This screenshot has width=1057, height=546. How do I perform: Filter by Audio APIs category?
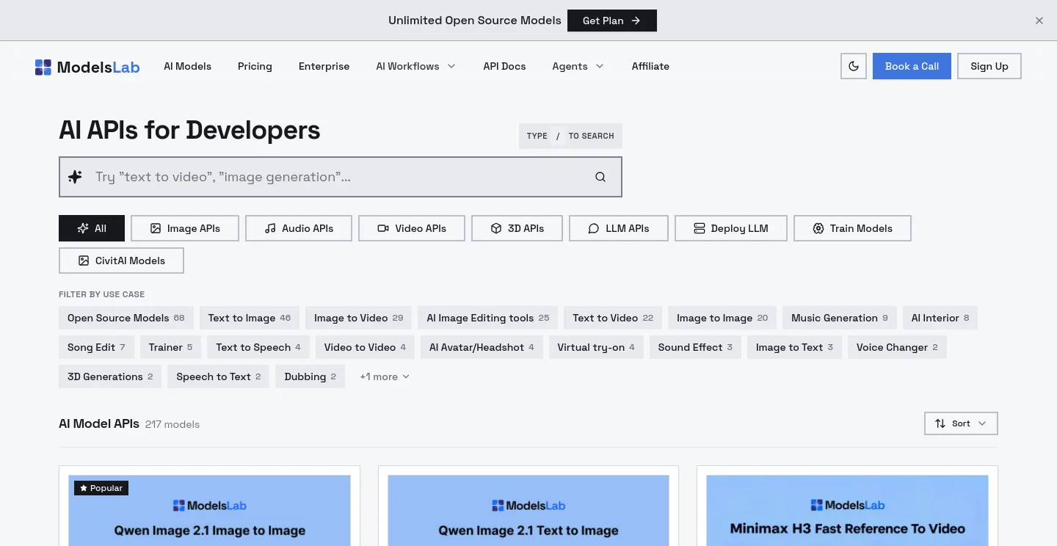coord(299,228)
